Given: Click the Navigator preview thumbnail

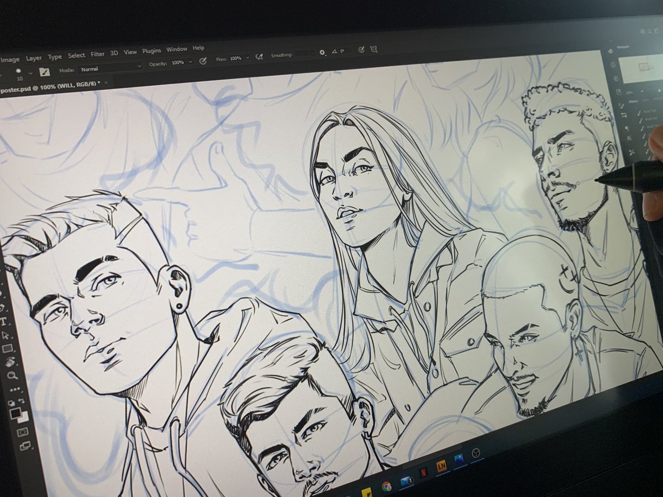Looking at the screenshot, I should (x=641, y=68).
